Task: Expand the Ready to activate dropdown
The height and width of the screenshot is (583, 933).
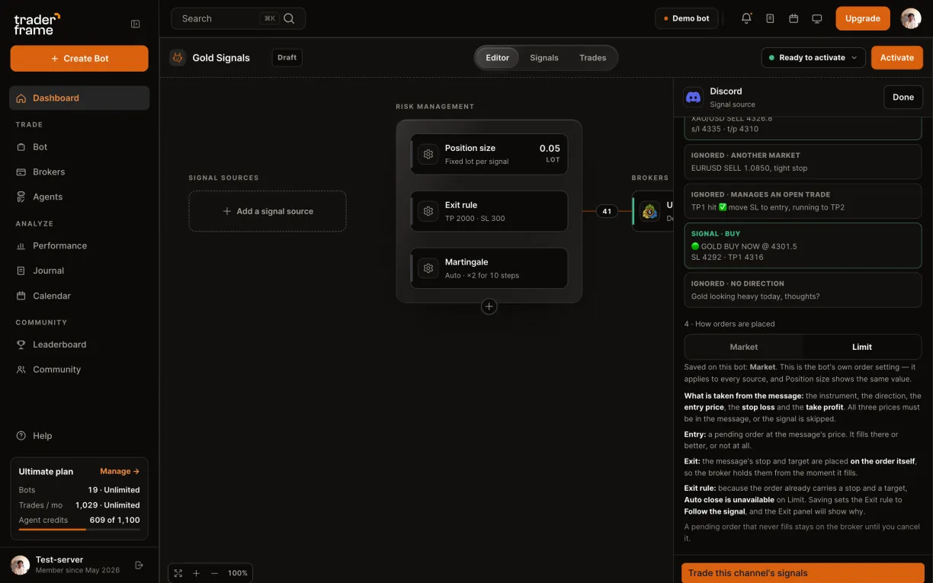Action: 813,58
